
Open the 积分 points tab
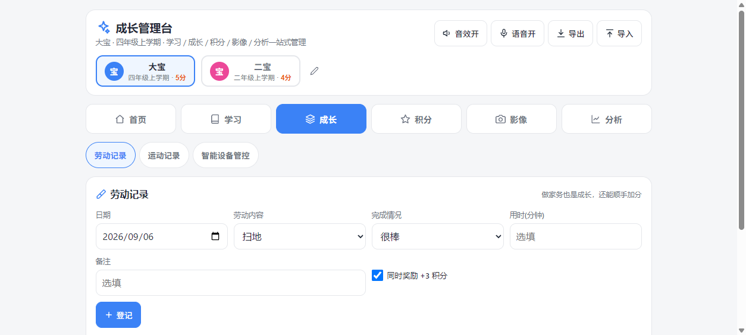click(x=416, y=119)
